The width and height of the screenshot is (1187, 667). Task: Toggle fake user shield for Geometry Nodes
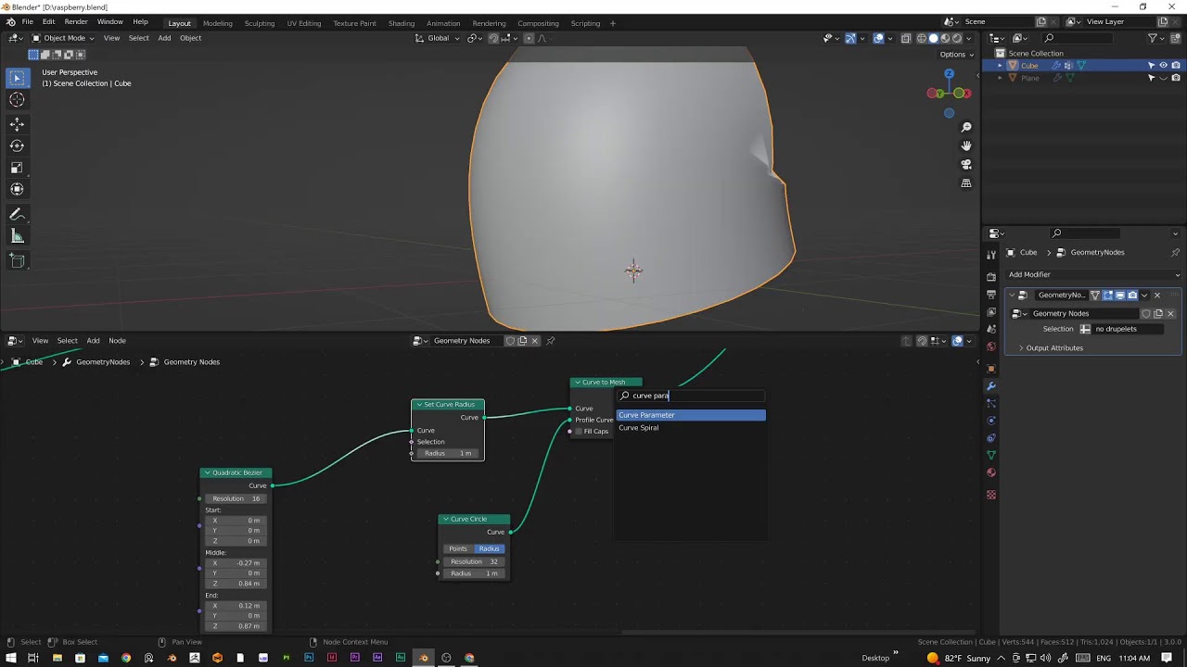pos(1146,313)
